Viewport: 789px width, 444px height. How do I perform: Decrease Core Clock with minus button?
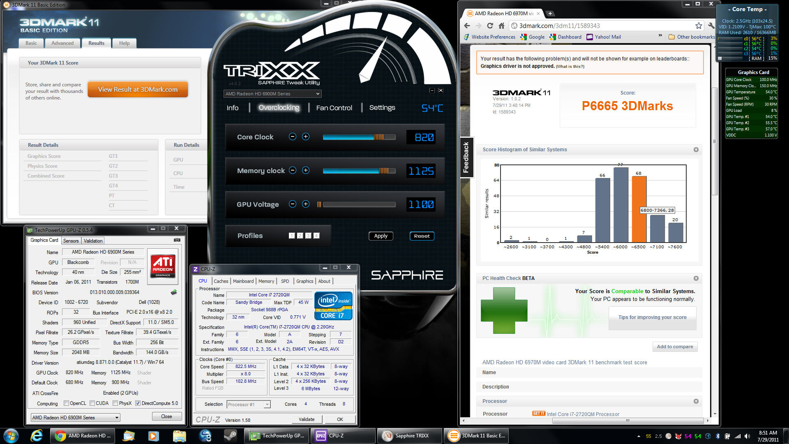click(x=293, y=137)
